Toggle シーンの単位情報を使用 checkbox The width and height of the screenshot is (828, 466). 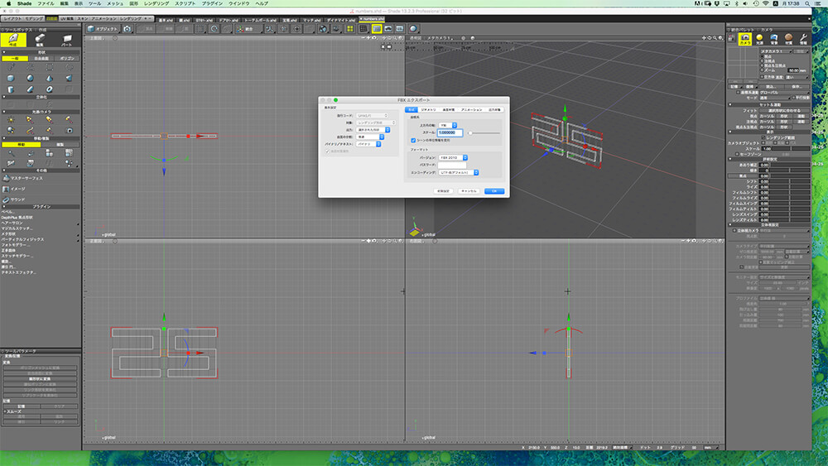click(x=414, y=141)
